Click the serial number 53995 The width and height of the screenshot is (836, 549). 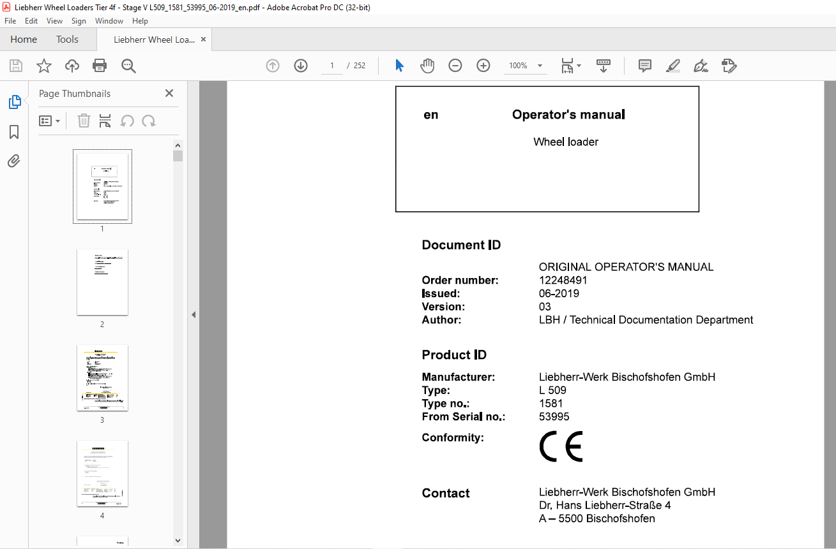click(554, 417)
